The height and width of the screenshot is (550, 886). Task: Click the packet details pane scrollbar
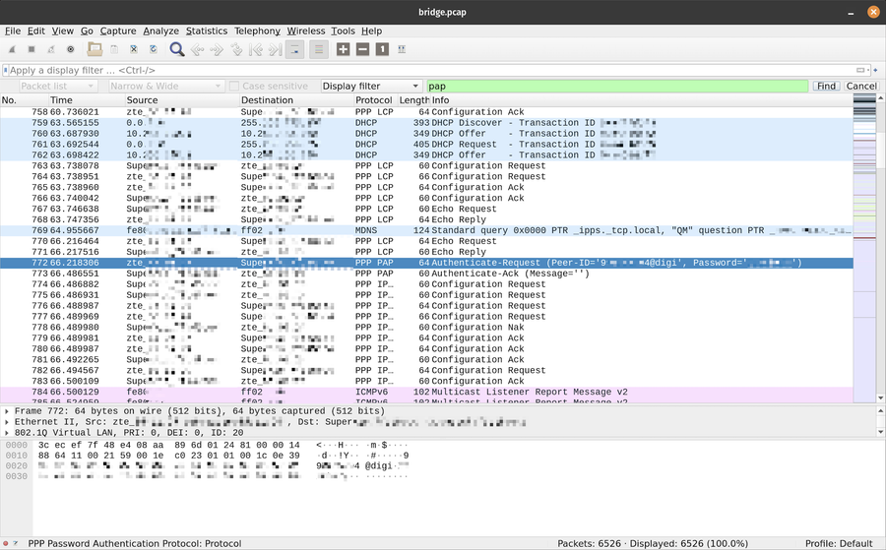click(880, 421)
